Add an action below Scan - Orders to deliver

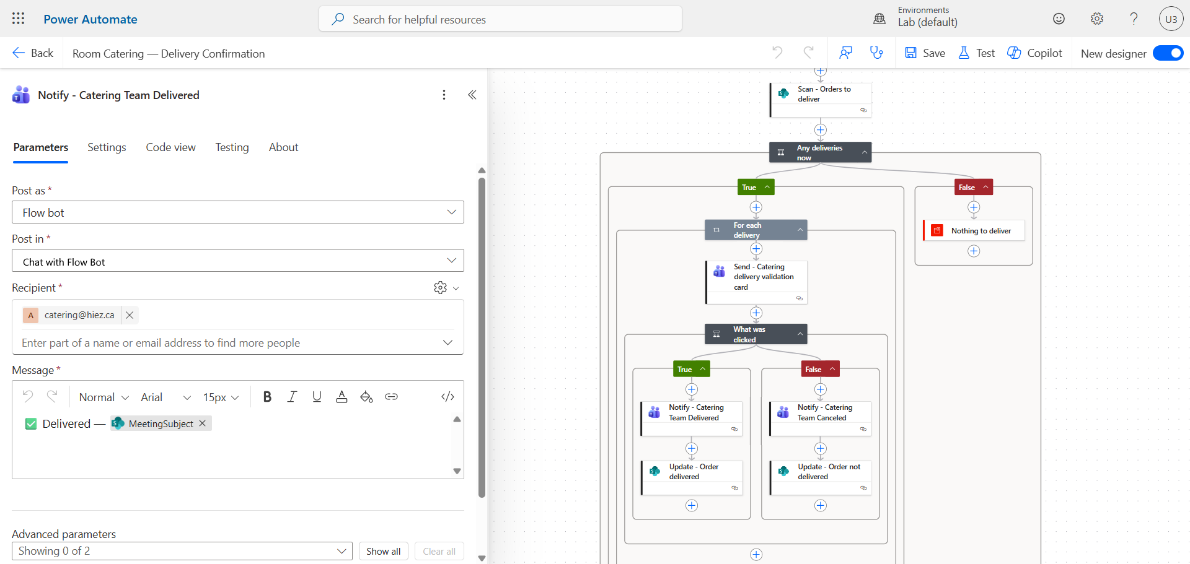pos(821,130)
